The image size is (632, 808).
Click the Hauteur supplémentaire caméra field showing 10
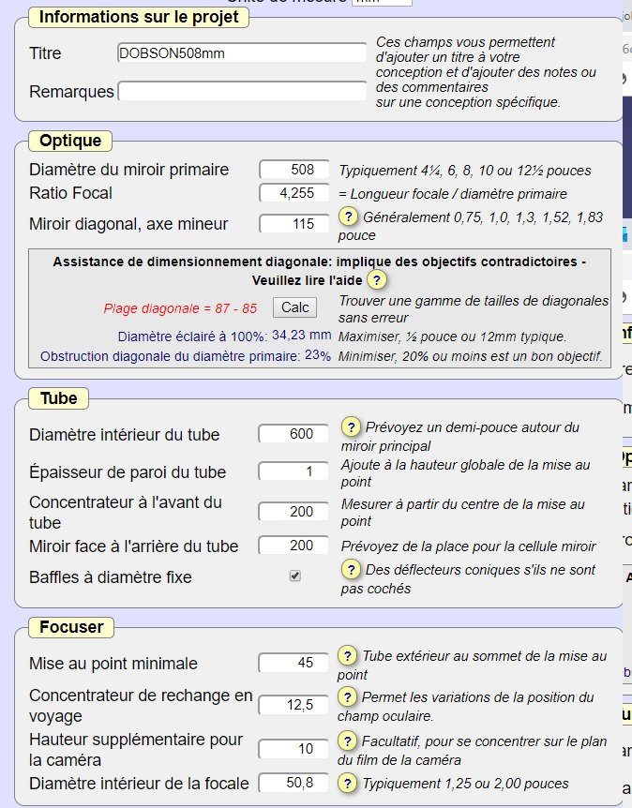pyautogui.click(x=293, y=749)
